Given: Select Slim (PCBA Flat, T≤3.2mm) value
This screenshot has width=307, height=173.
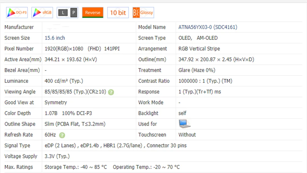Looking at the screenshot, I should 75,124.
